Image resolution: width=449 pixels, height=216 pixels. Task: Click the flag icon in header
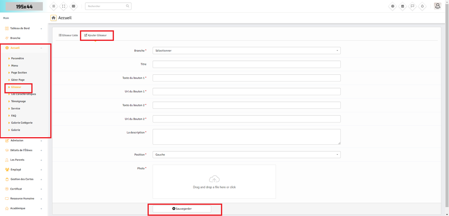(x=412, y=6)
